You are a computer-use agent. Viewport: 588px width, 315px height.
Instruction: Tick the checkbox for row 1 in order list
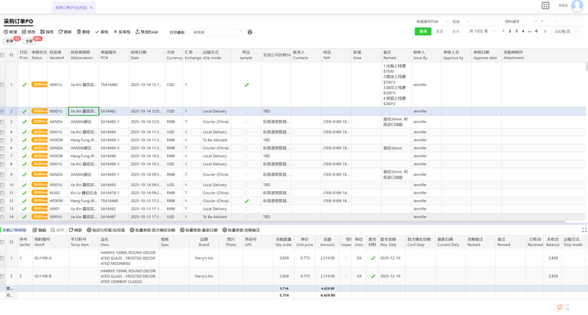click(x=3, y=84)
